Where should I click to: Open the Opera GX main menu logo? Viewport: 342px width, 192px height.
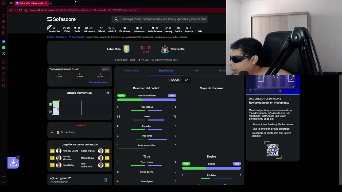3,3
